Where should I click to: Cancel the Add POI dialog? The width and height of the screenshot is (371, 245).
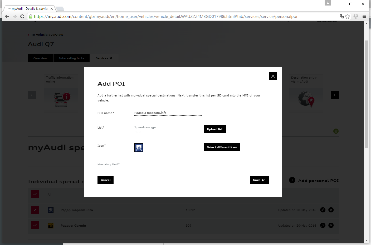coord(105,180)
